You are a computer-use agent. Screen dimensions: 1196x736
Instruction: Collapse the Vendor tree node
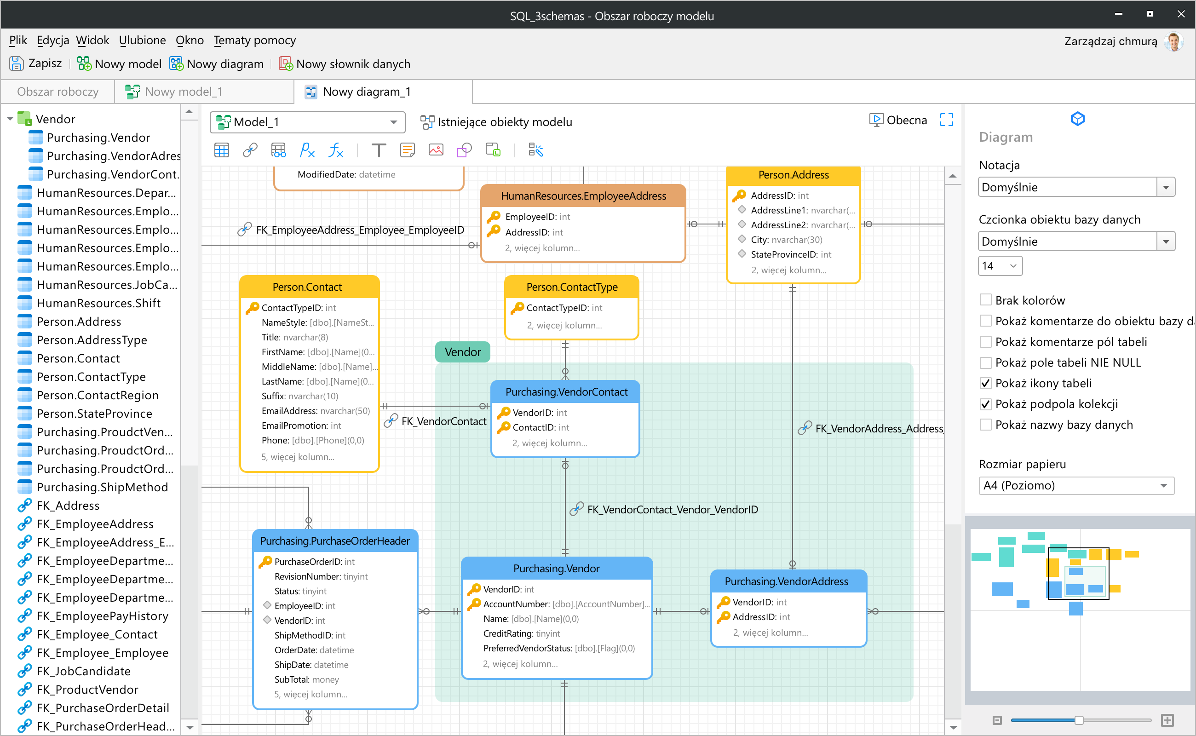pos(10,119)
